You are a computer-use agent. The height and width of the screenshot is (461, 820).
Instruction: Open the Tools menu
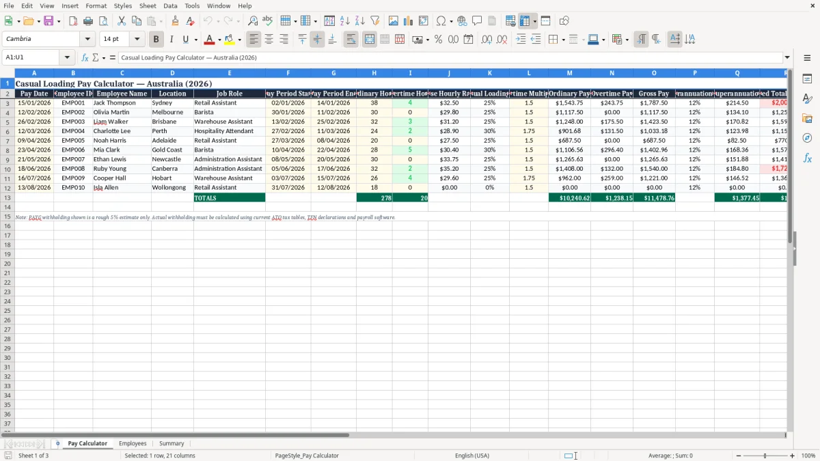click(192, 5)
